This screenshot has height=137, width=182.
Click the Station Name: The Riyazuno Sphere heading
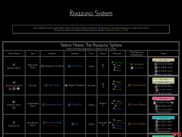click(x=91, y=45)
